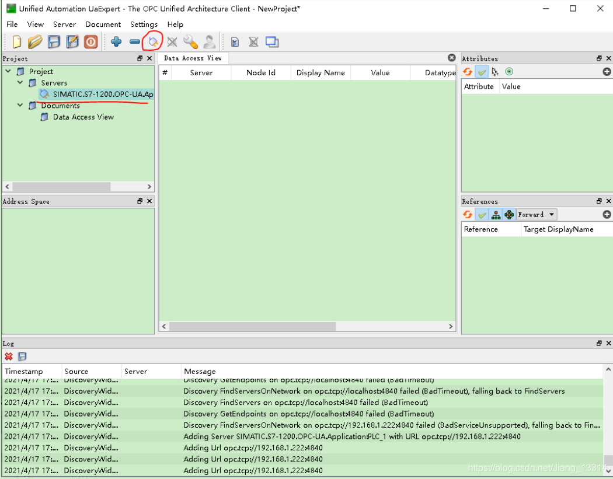The image size is (613, 479).
Task: Undock the Project panel
Action: point(140,58)
